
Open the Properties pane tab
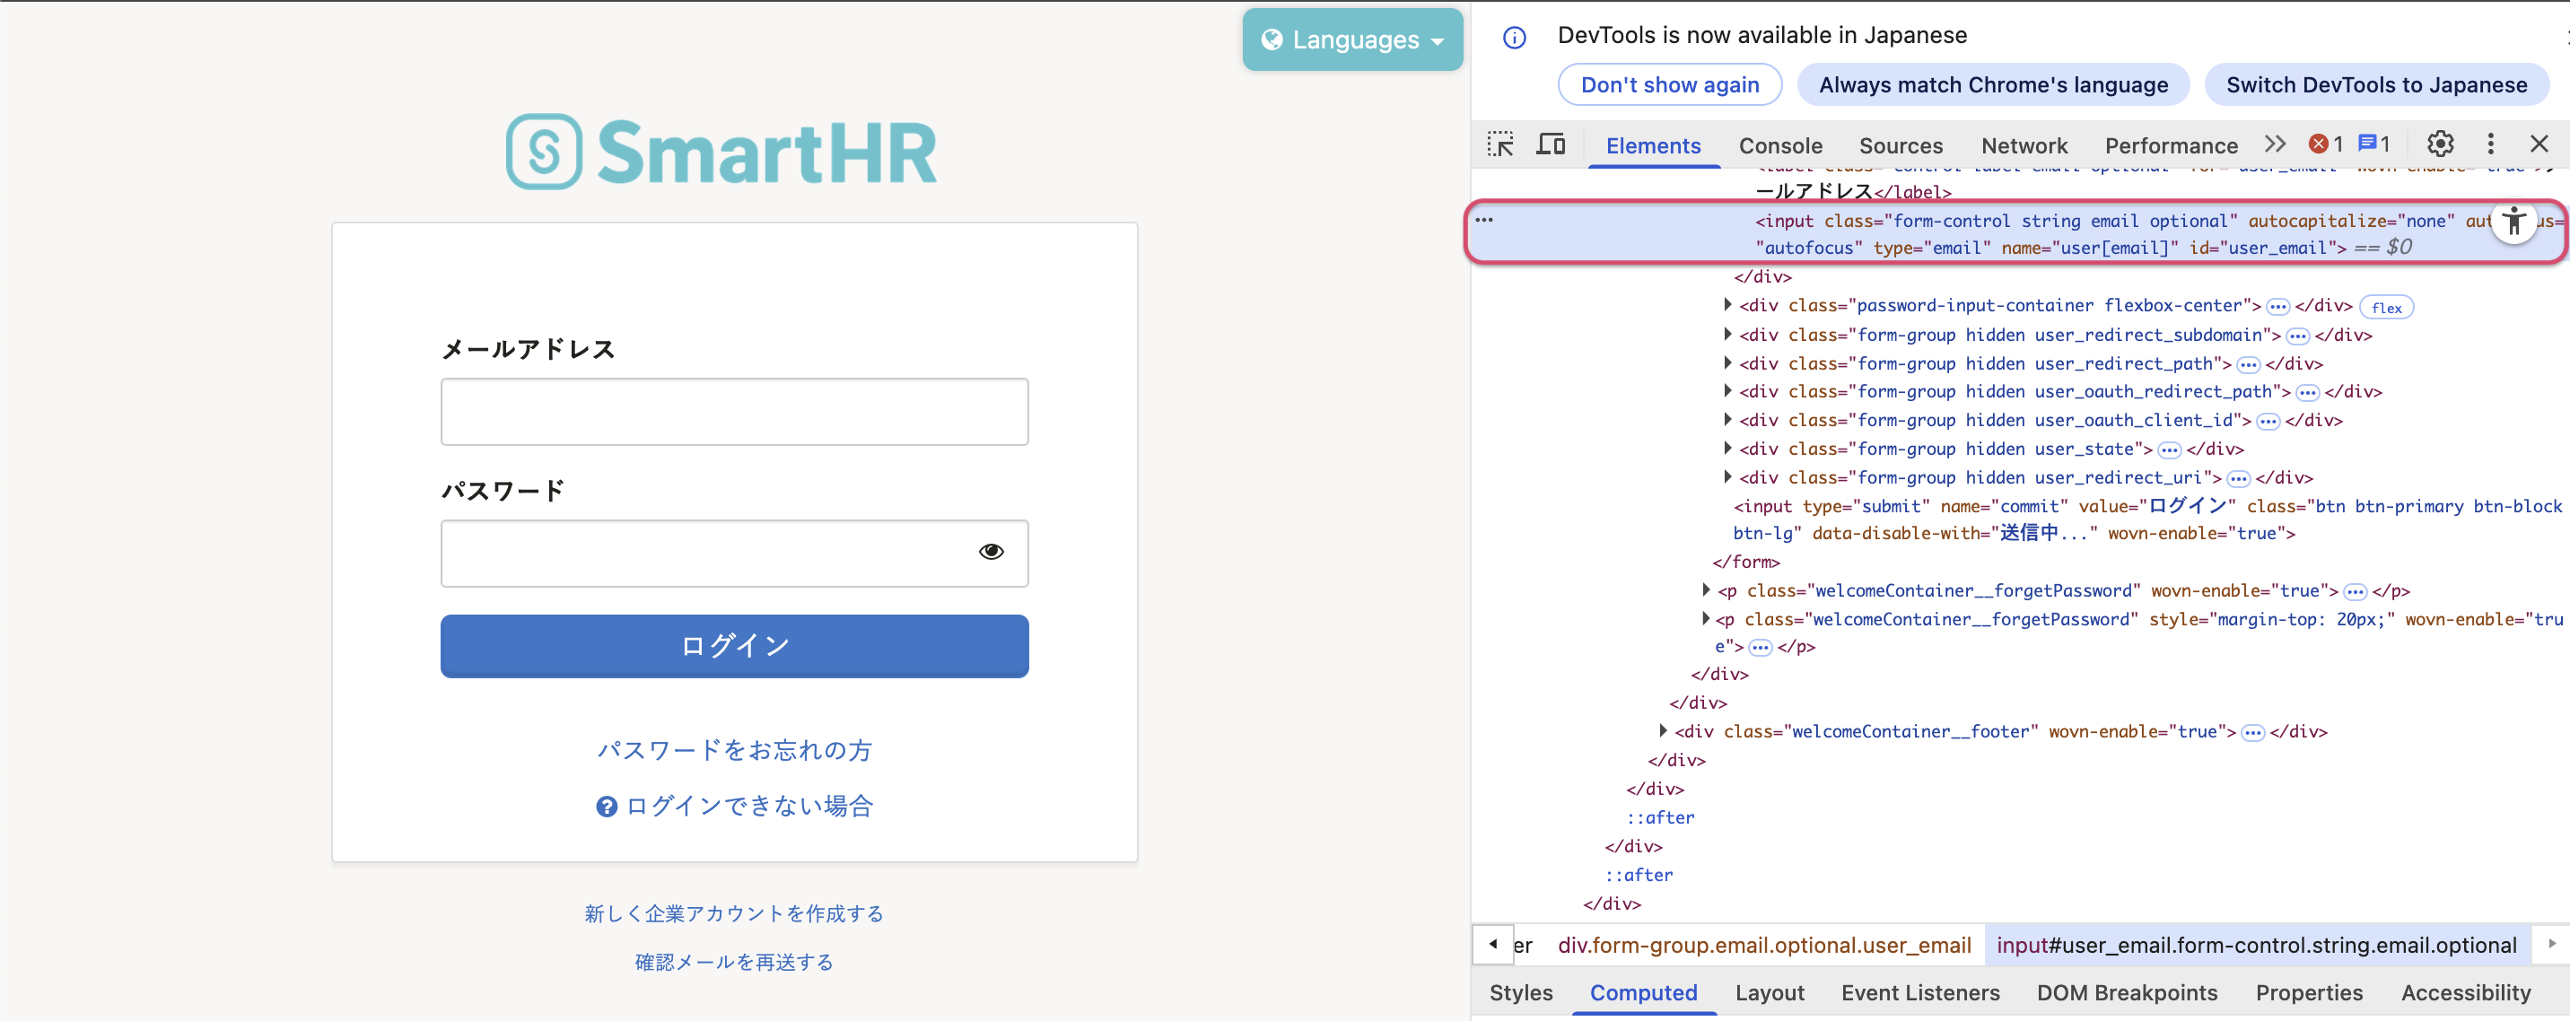coord(2309,993)
